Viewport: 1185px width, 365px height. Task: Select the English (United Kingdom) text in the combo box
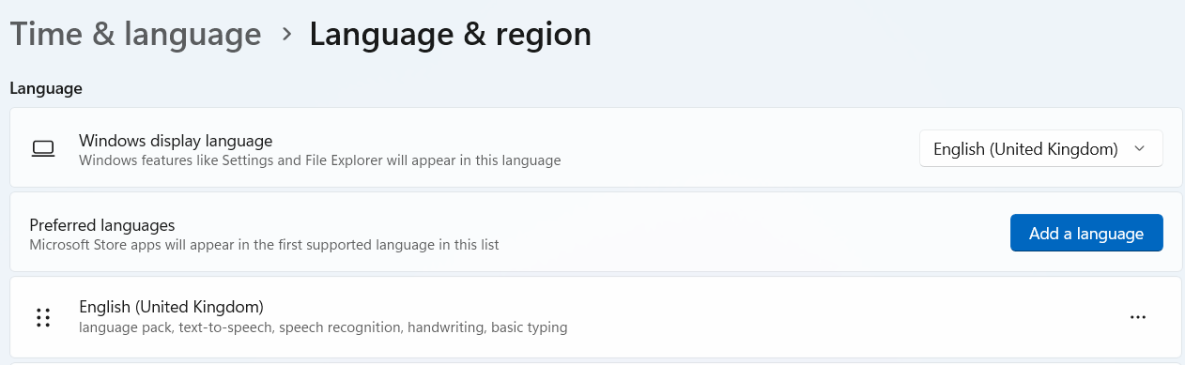(1025, 148)
